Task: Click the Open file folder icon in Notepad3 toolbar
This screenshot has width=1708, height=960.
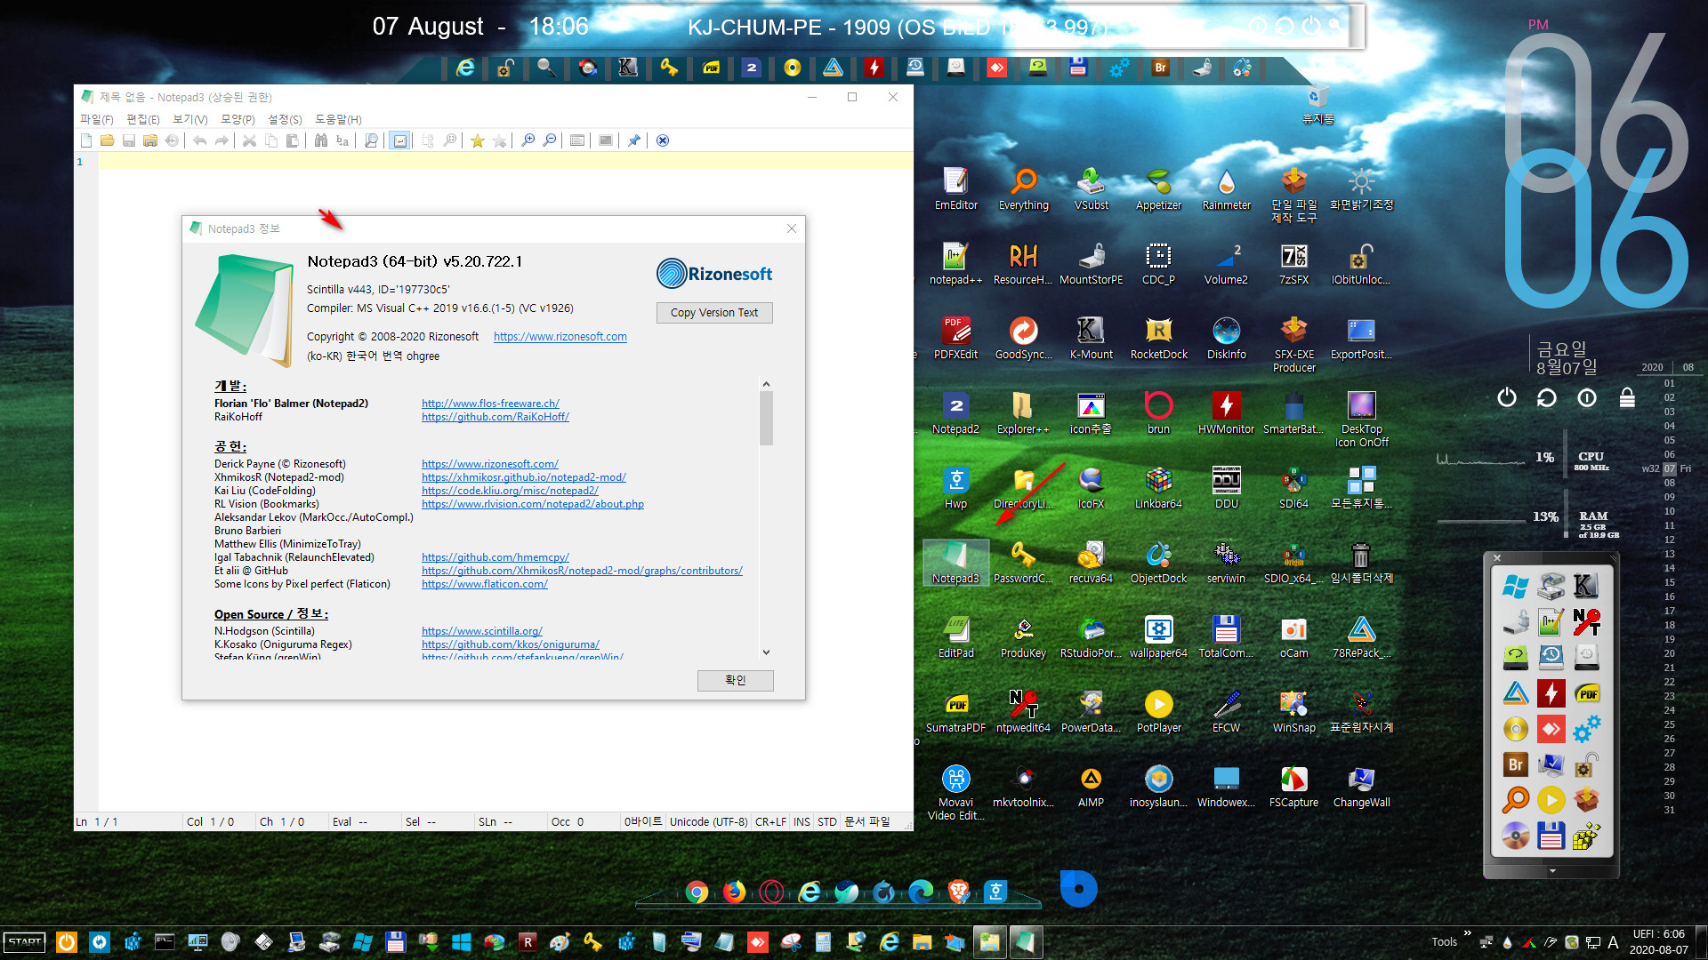Action: (108, 140)
